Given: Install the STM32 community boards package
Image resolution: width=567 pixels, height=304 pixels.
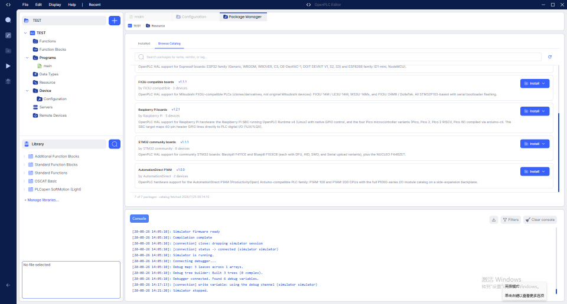Looking at the screenshot, I should click(x=535, y=144).
